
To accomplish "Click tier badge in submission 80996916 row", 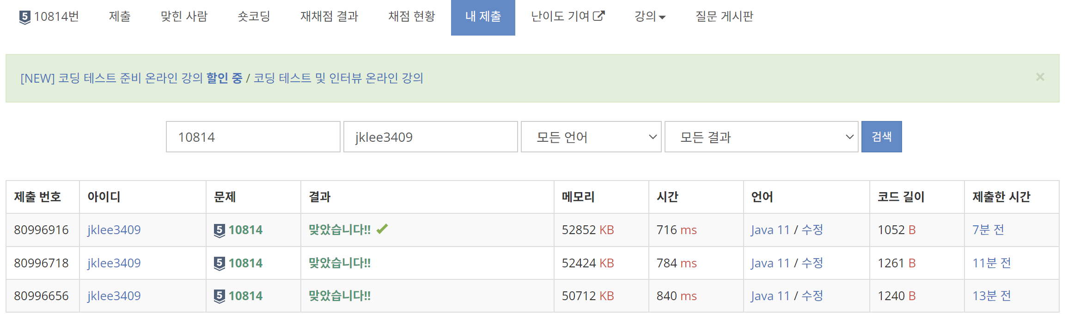I will tap(220, 230).
